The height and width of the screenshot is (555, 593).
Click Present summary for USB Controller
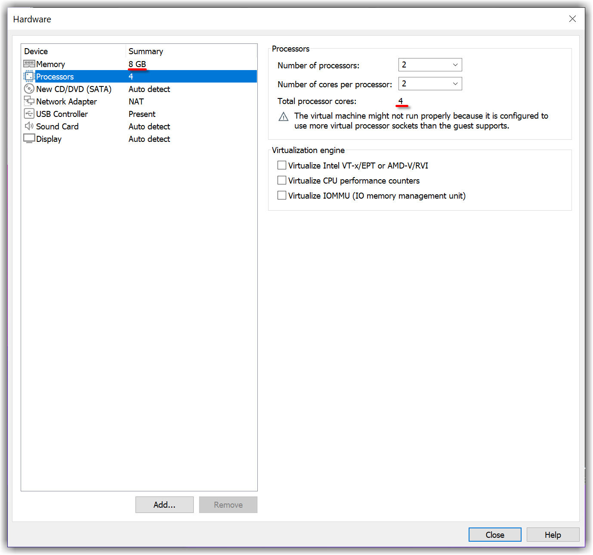(x=142, y=114)
